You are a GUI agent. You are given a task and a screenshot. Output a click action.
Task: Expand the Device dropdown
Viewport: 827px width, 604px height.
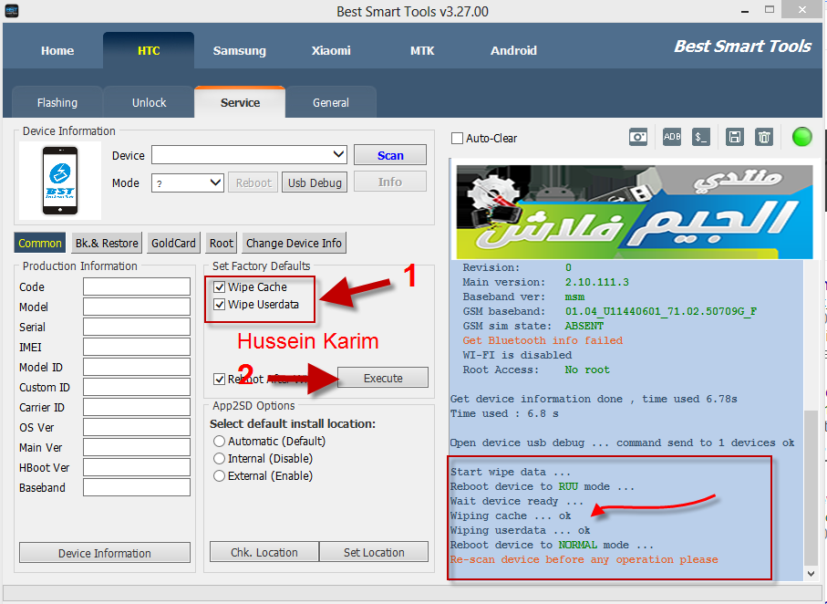point(338,155)
